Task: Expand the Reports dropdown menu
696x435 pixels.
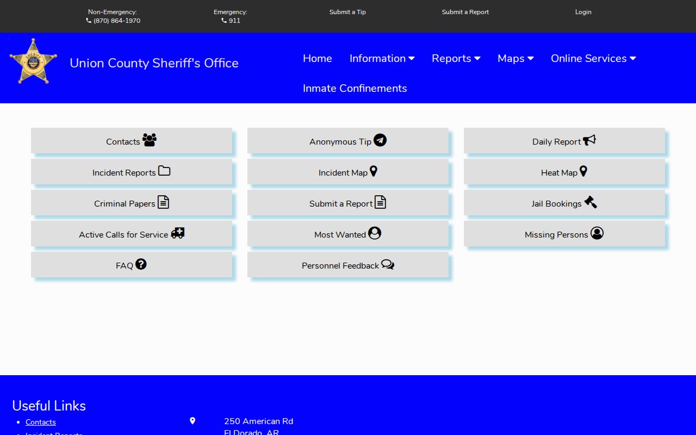Action: click(x=456, y=58)
